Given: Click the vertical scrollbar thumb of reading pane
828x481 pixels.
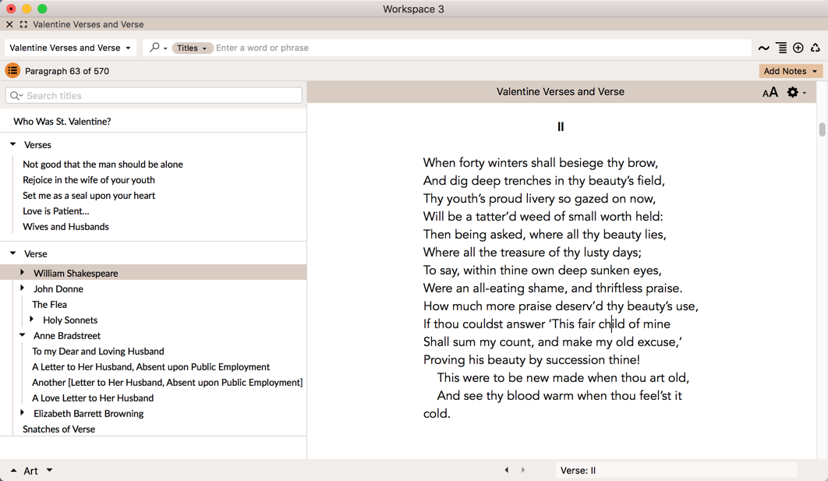Looking at the screenshot, I should [x=823, y=129].
